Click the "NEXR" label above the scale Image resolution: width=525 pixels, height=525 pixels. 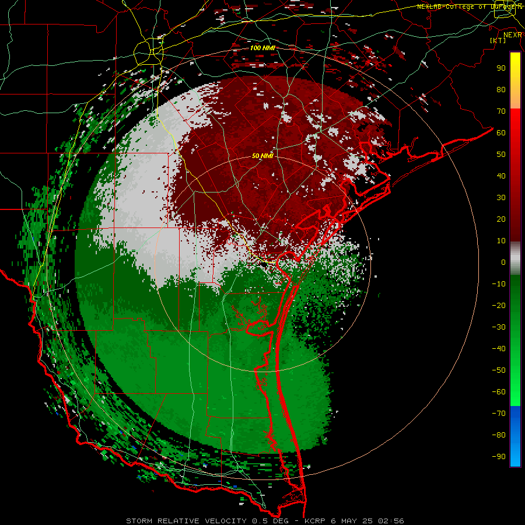coord(513,35)
